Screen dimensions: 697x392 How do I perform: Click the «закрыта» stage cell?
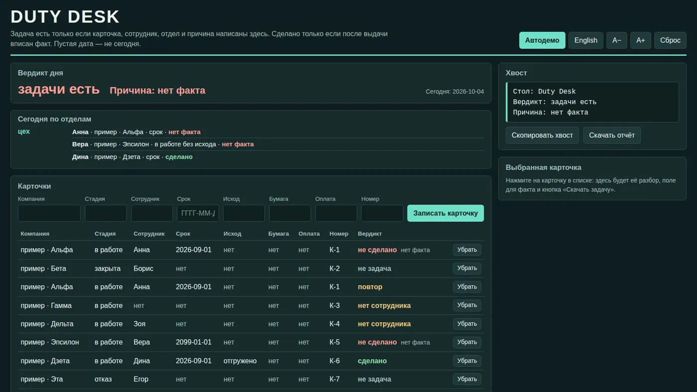click(108, 269)
